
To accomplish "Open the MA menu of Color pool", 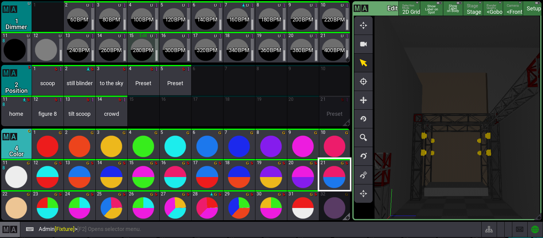I will click(10, 137).
